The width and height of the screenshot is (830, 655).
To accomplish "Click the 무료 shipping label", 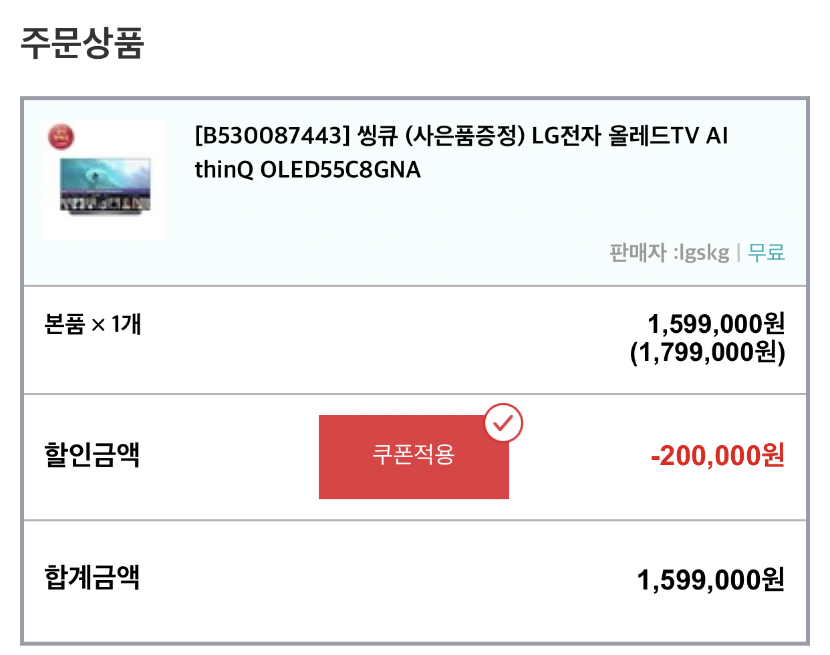I will coord(768,253).
